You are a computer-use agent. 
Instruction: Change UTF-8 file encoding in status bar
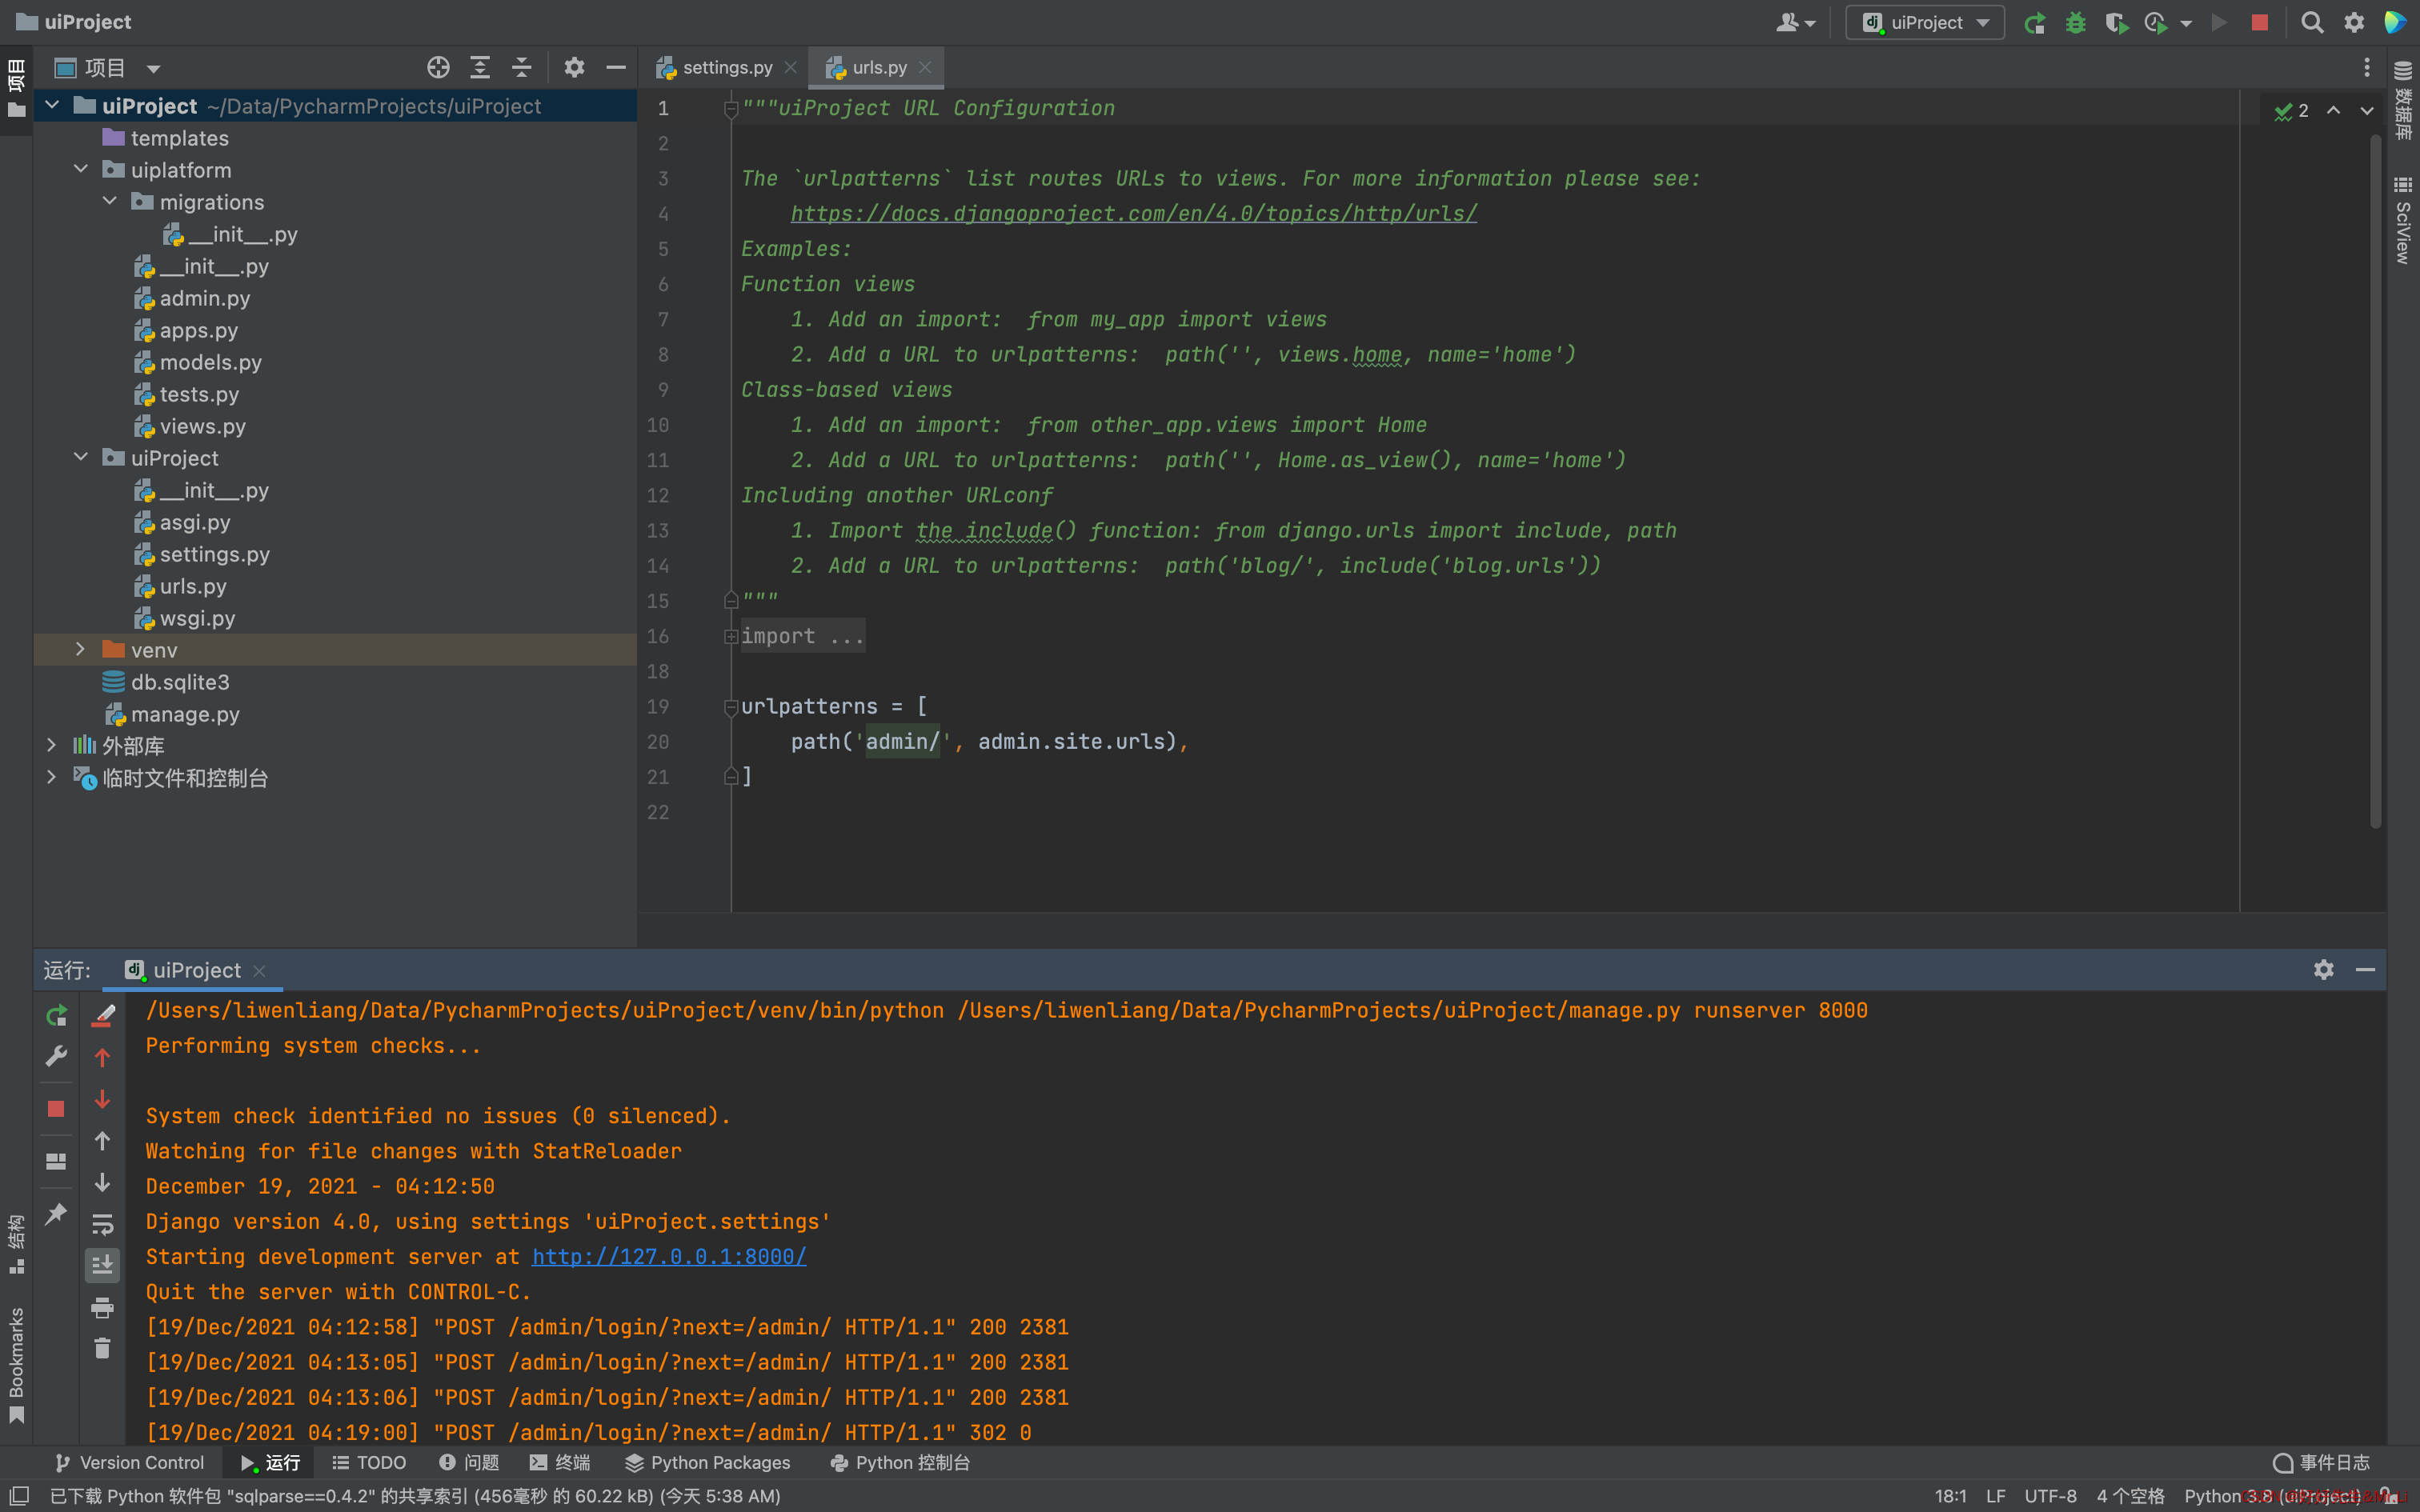tap(2050, 1496)
